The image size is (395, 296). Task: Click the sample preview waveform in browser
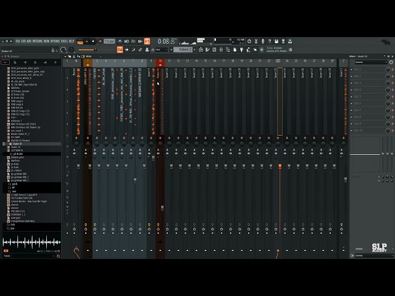31,242
